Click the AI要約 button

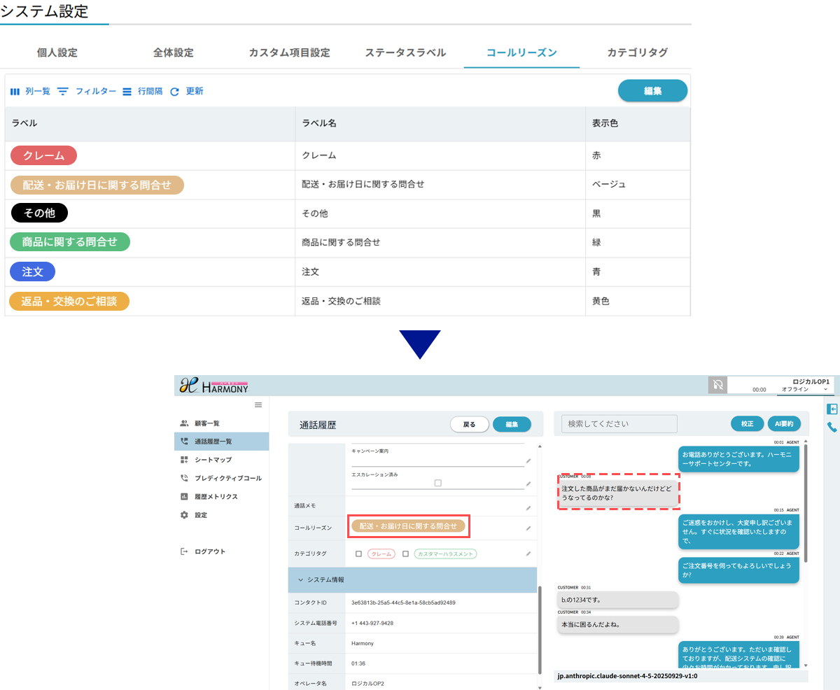pyautogui.click(x=785, y=424)
